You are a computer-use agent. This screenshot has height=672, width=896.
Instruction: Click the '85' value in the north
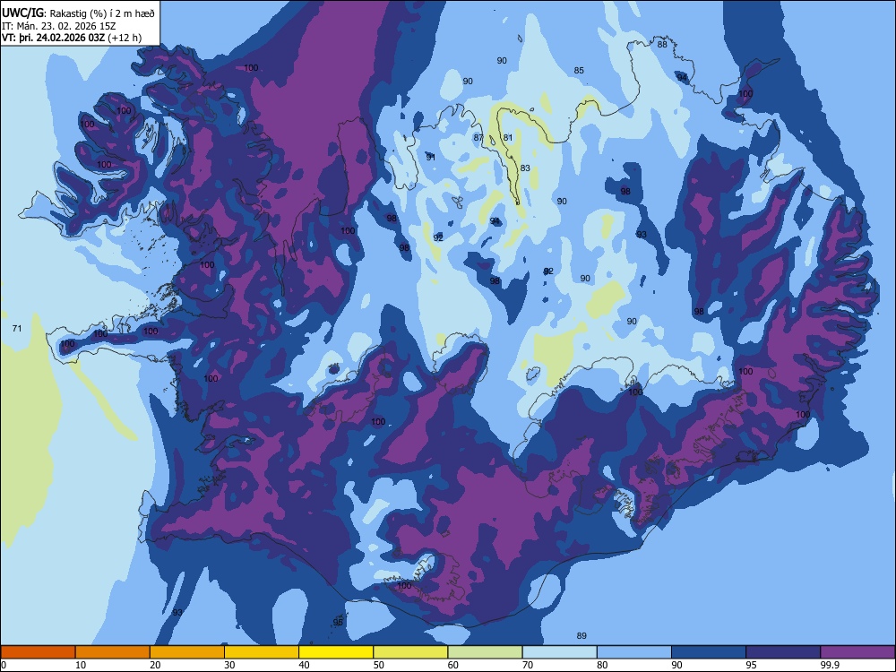click(x=579, y=70)
